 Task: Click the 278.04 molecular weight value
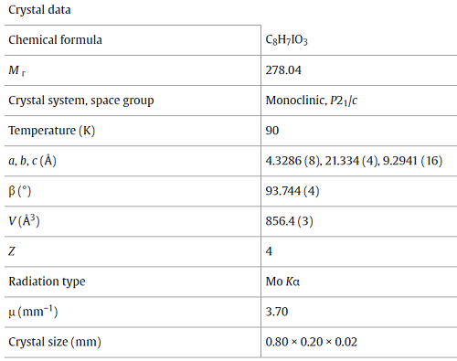(x=283, y=70)
